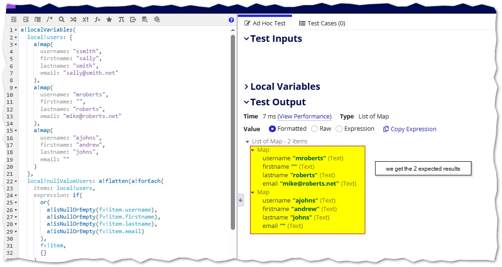Image resolution: width=502 pixels, height=267 pixels.
Task: Click a!isNullOrEmpty(fv!item.username) on line 26
Action: click(x=100, y=210)
